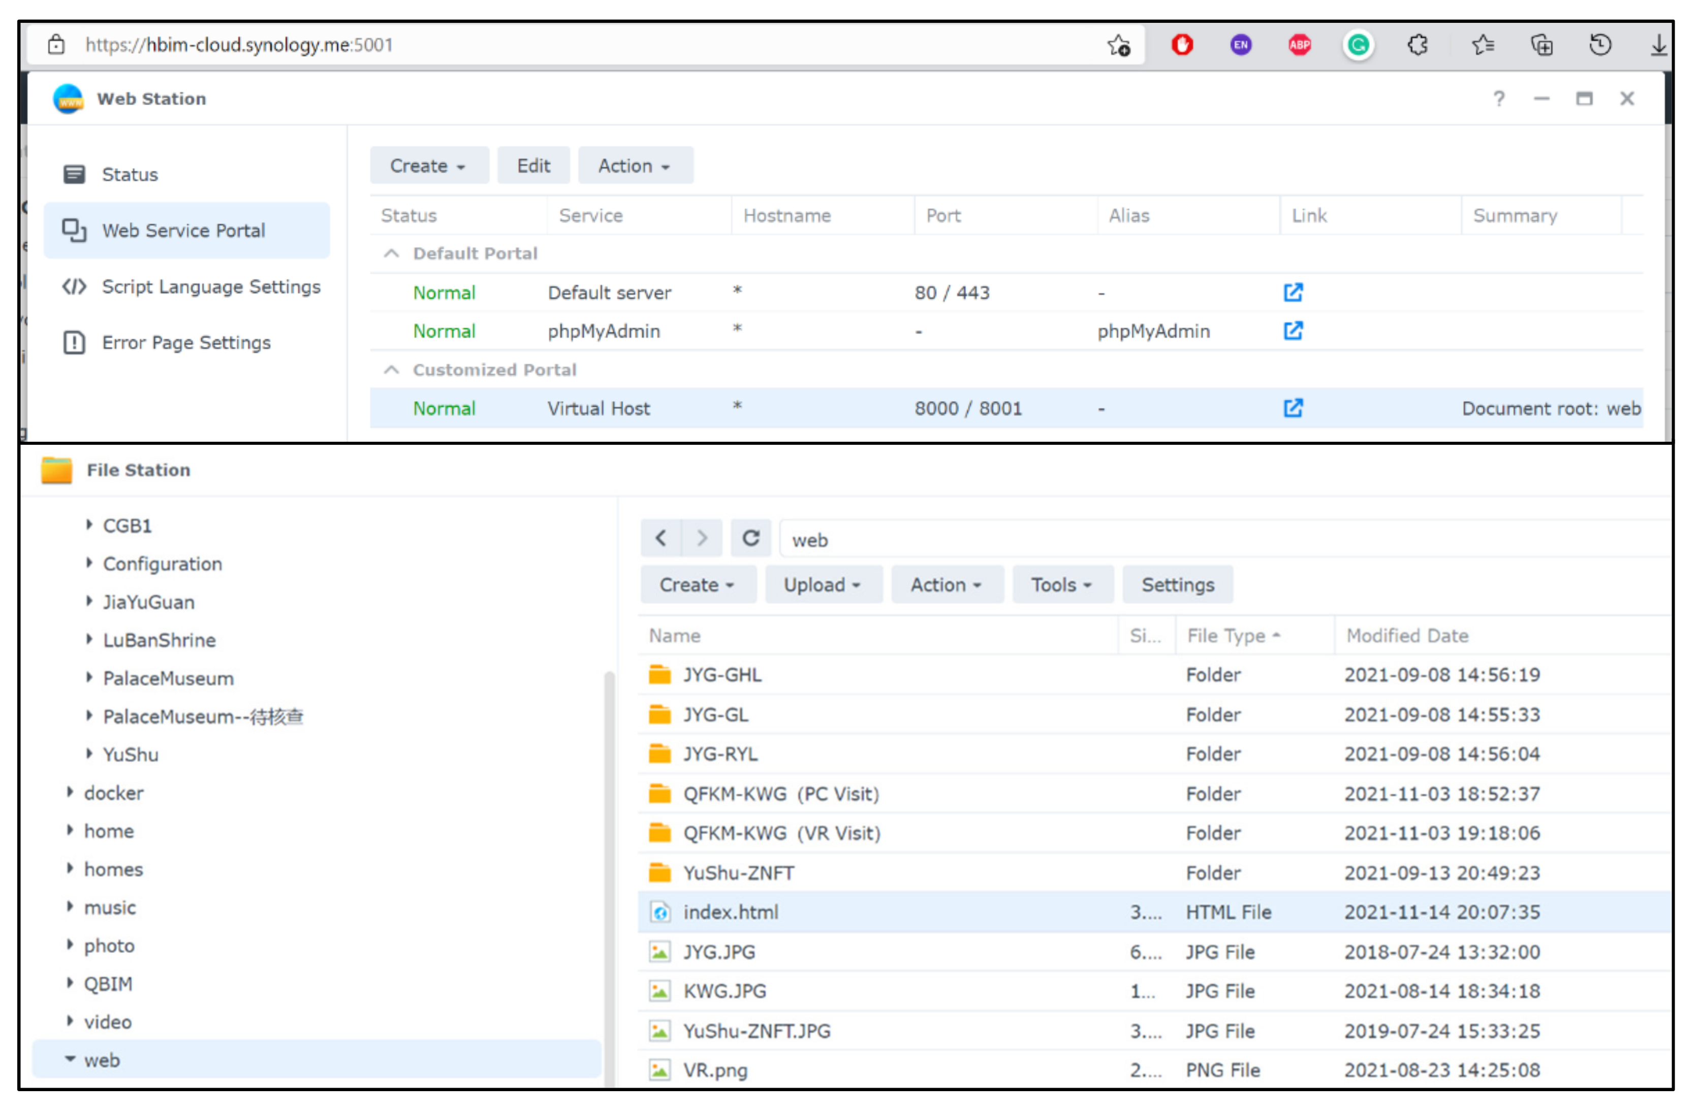The height and width of the screenshot is (1114, 1699).
Task: Open the Tools dropdown menu
Action: (1061, 585)
